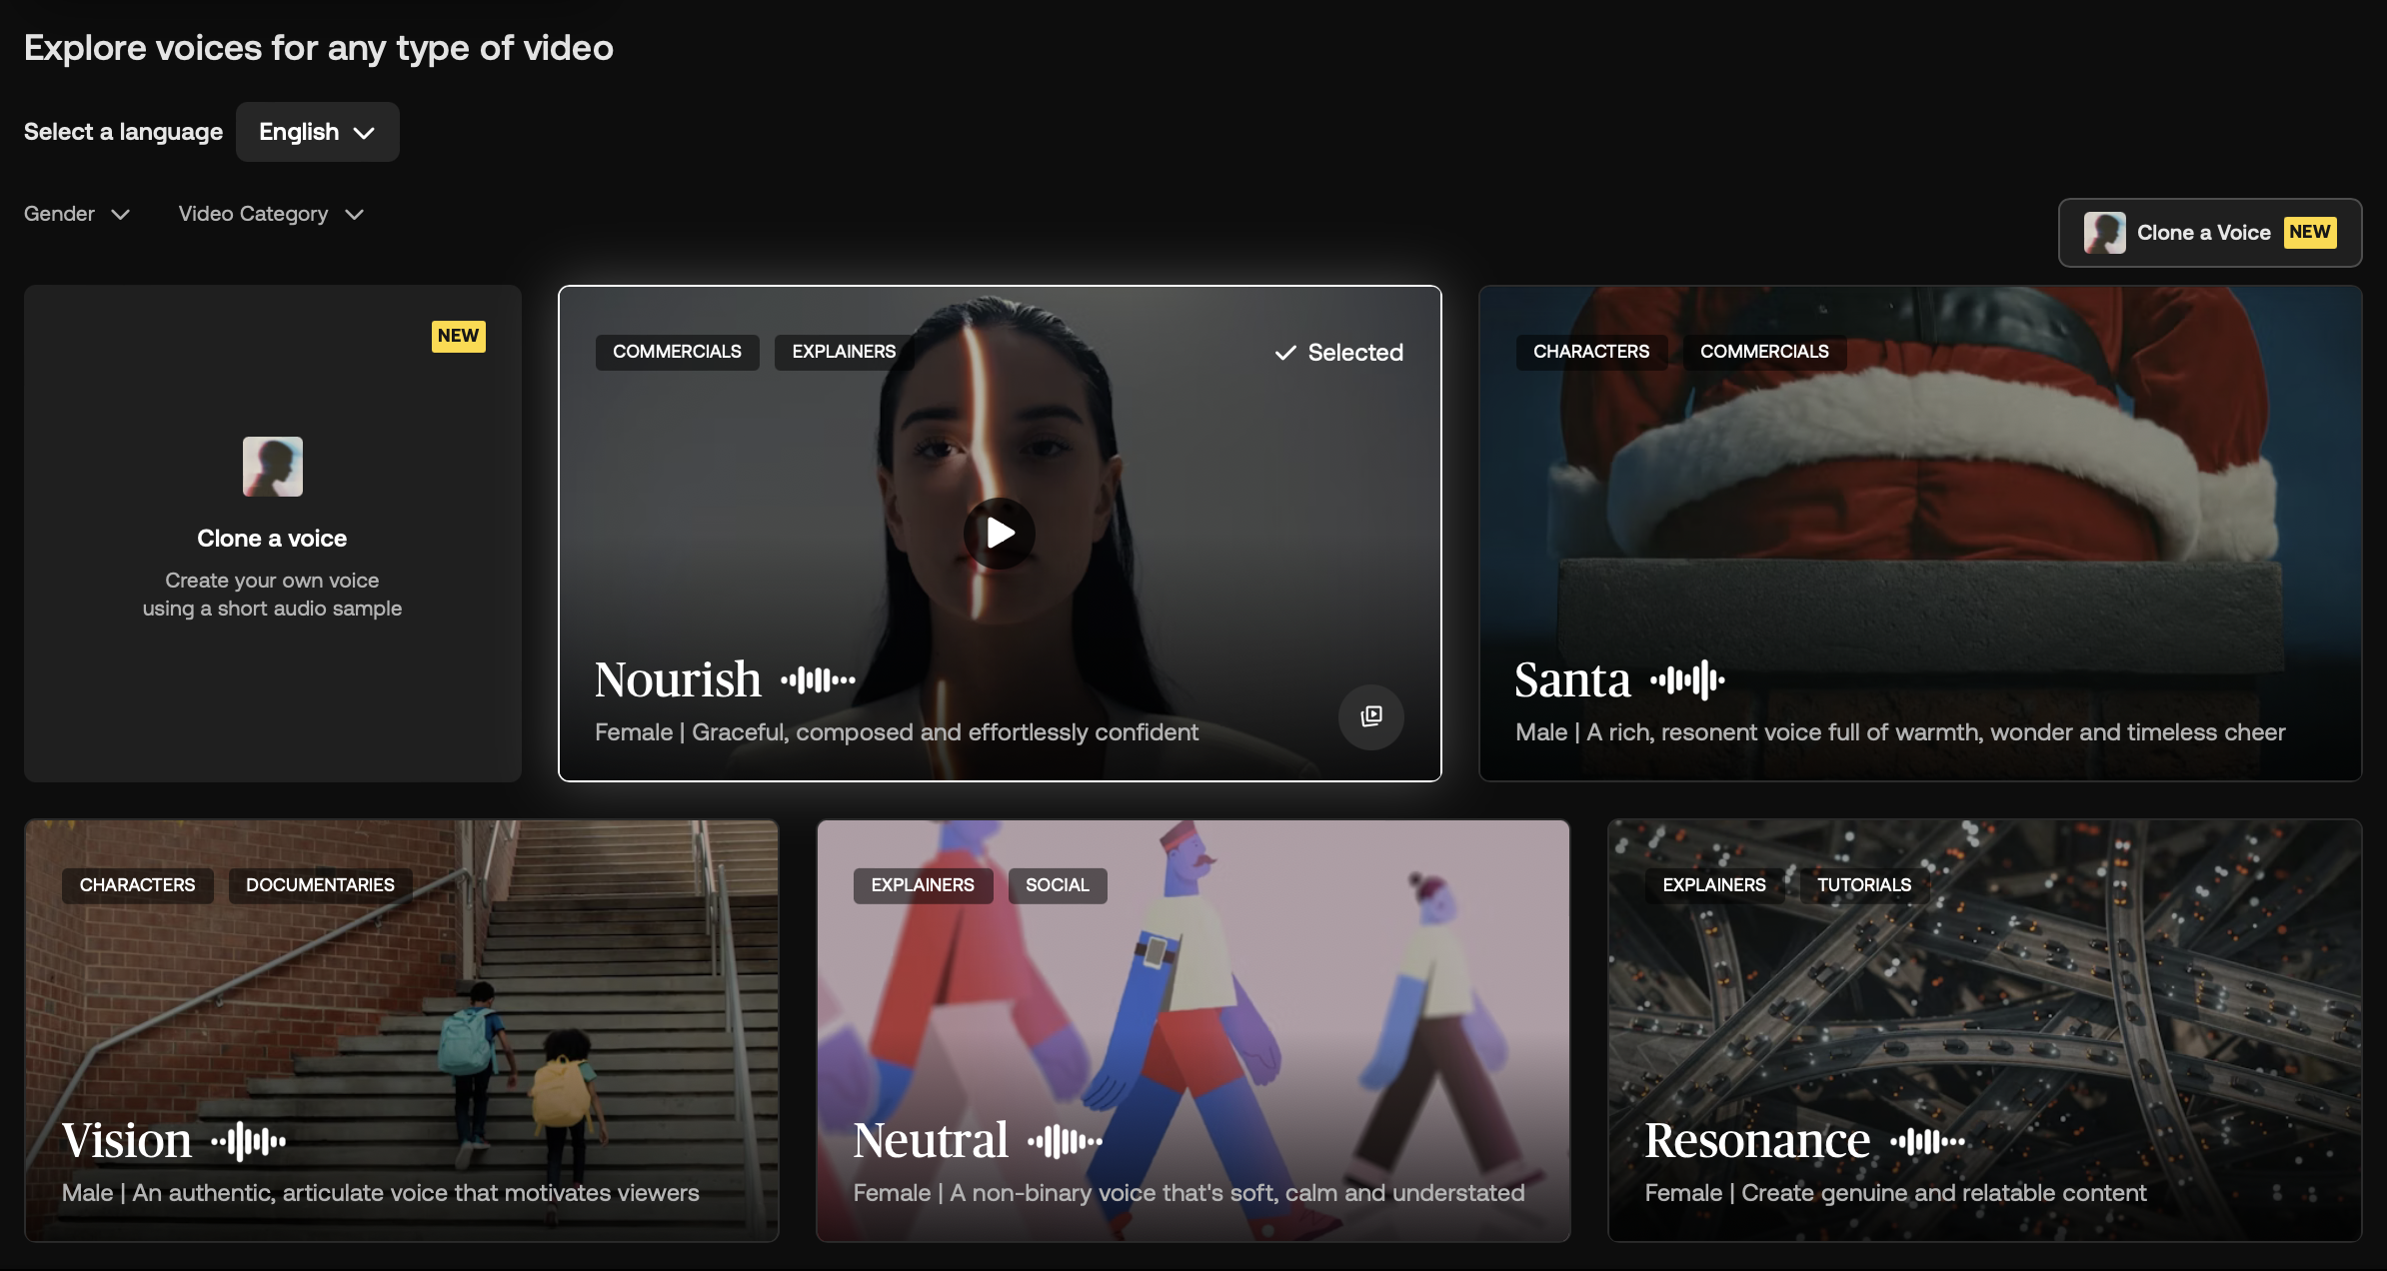Click the waveform icon next to Nourish

click(x=818, y=680)
